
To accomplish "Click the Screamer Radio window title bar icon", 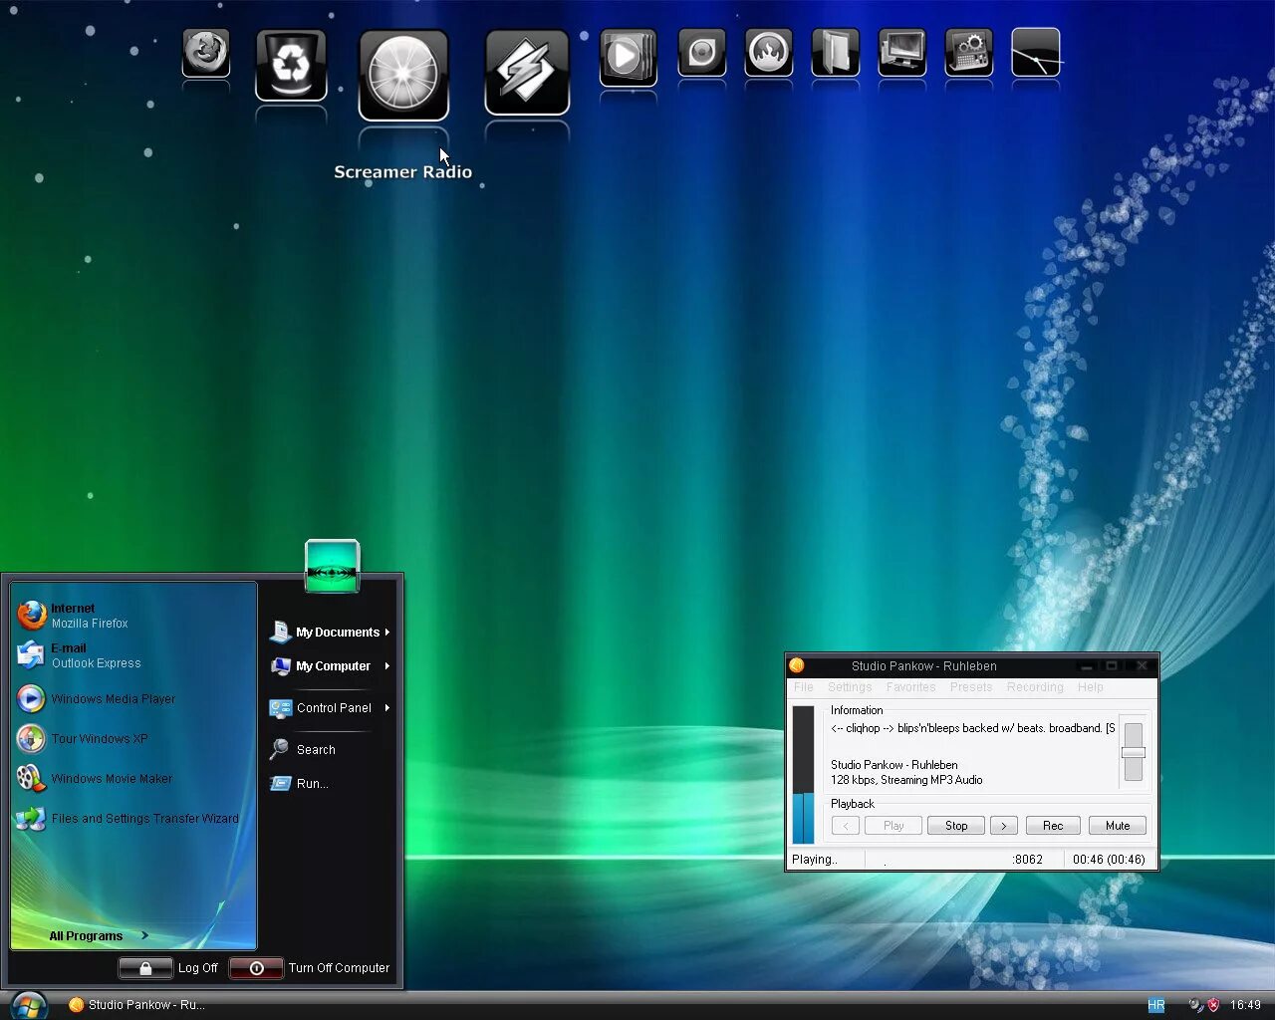I will tap(797, 665).
